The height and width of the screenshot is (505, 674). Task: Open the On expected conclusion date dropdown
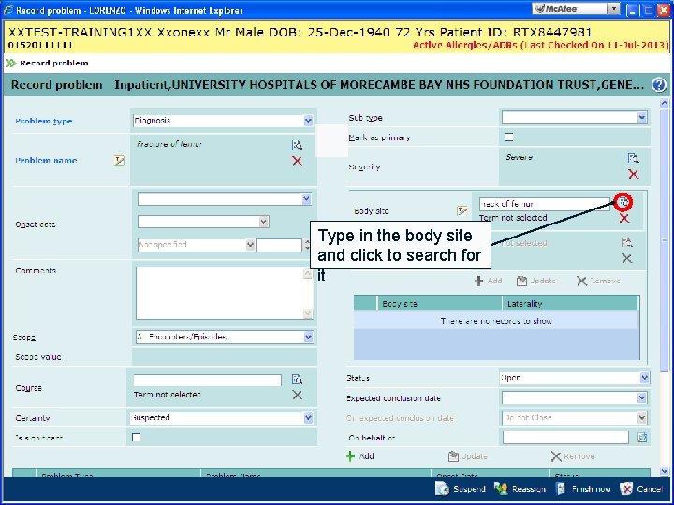tap(642, 417)
